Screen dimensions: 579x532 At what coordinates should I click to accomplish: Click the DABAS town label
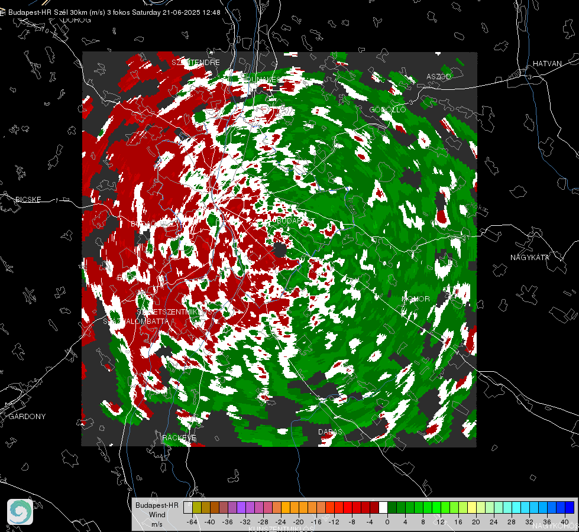coord(330,432)
